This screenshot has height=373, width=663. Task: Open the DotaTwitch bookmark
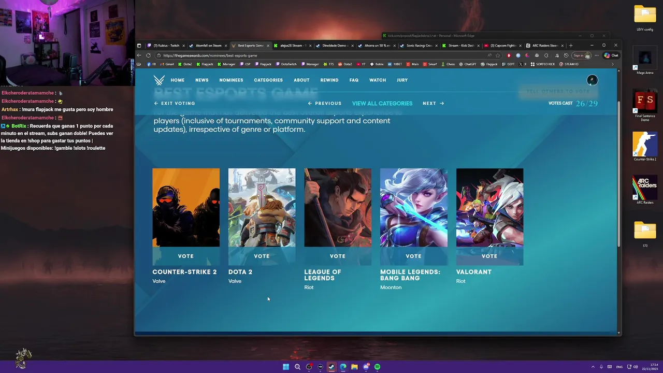click(x=286, y=64)
